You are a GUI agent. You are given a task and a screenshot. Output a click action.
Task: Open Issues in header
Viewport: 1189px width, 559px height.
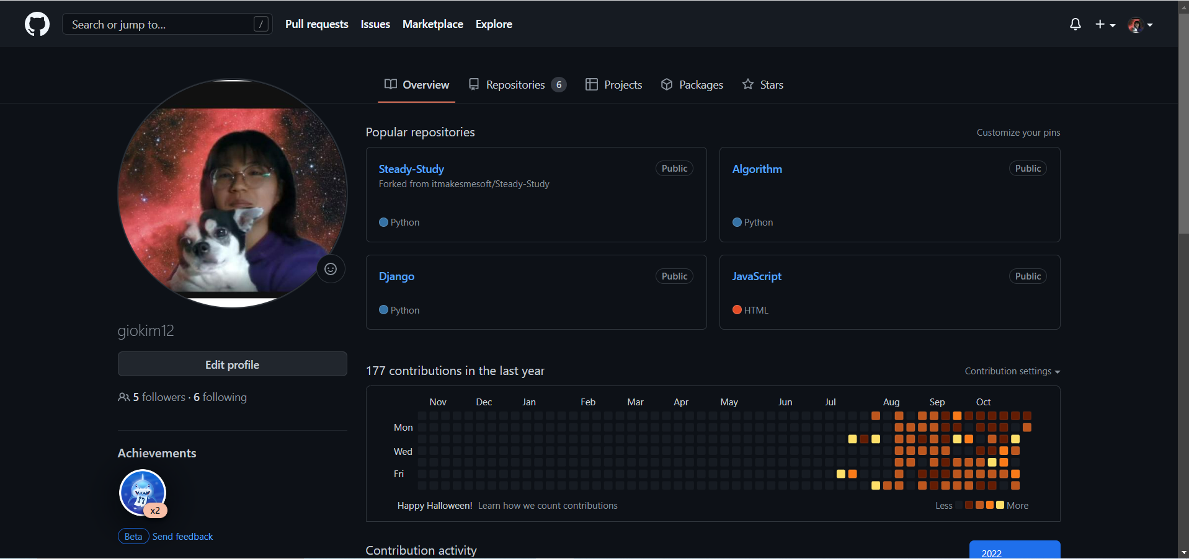pos(375,24)
